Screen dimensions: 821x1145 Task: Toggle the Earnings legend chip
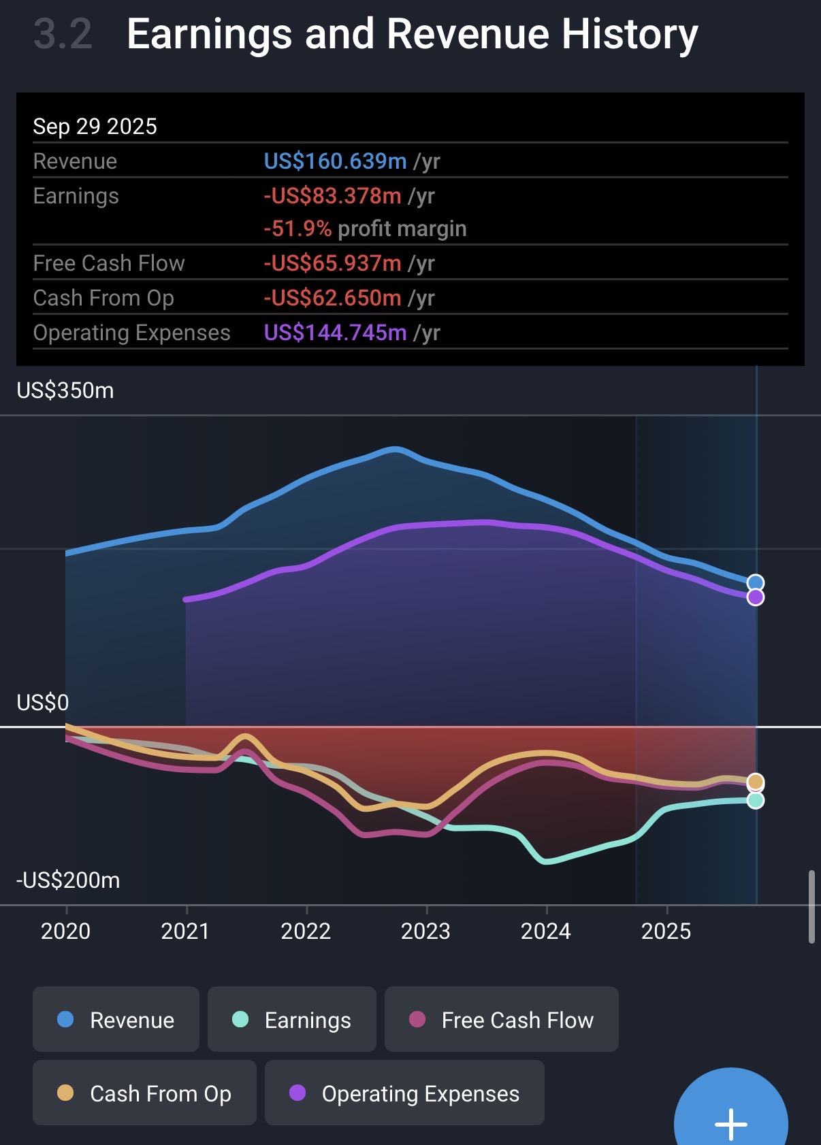pyautogui.click(x=291, y=1019)
